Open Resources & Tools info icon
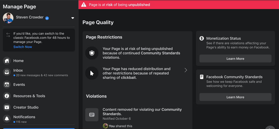Viewport: 279px width, 129px height. pyautogui.click(x=7, y=96)
